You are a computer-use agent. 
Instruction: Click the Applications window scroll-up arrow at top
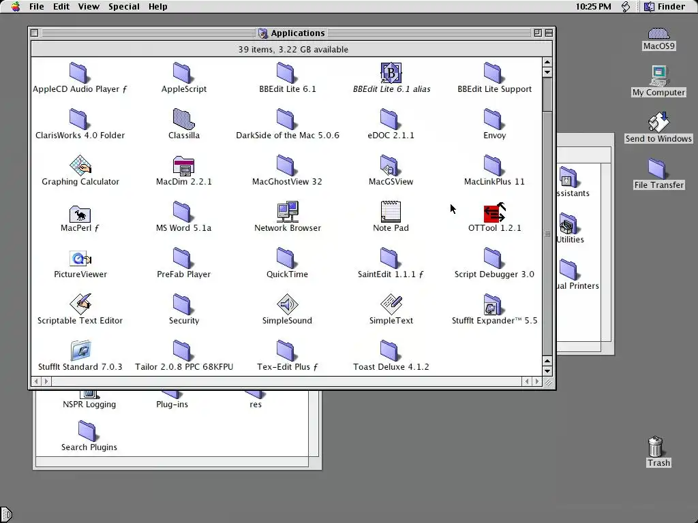point(547,62)
